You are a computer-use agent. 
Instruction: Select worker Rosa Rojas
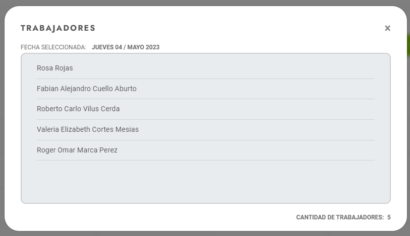pyautogui.click(x=55, y=68)
